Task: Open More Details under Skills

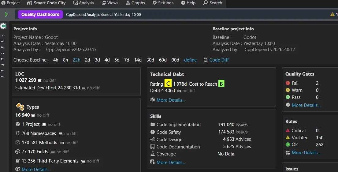Action: tap(171, 162)
